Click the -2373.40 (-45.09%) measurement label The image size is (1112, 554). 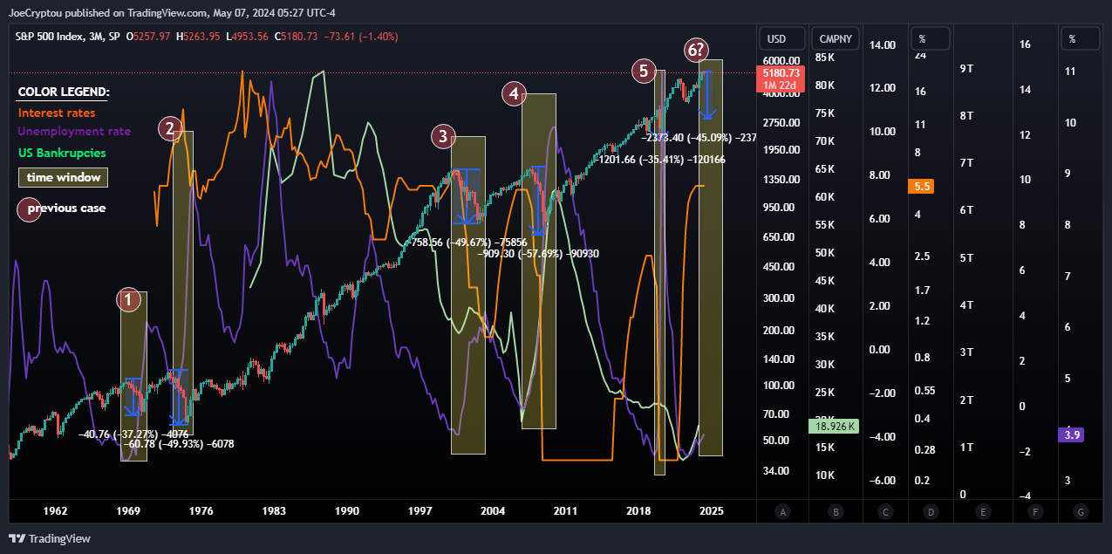(699, 138)
